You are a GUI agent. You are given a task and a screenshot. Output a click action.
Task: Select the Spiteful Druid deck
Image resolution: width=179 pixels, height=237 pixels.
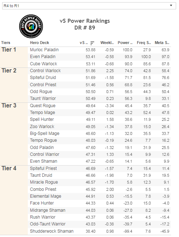(43, 78)
